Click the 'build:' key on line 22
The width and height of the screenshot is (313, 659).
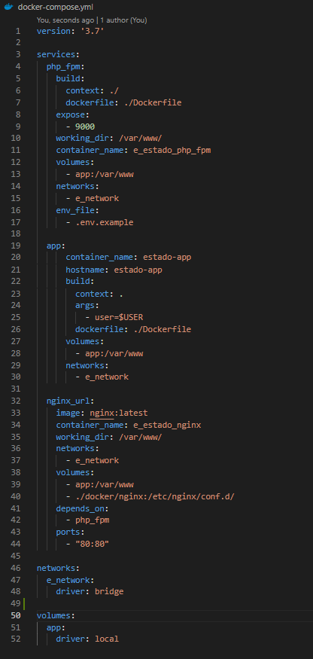click(x=81, y=281)
